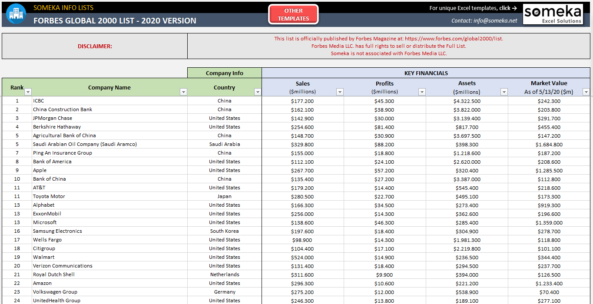
Task: Click the Royal Dutch Shell cell
Action: [110, 274]
